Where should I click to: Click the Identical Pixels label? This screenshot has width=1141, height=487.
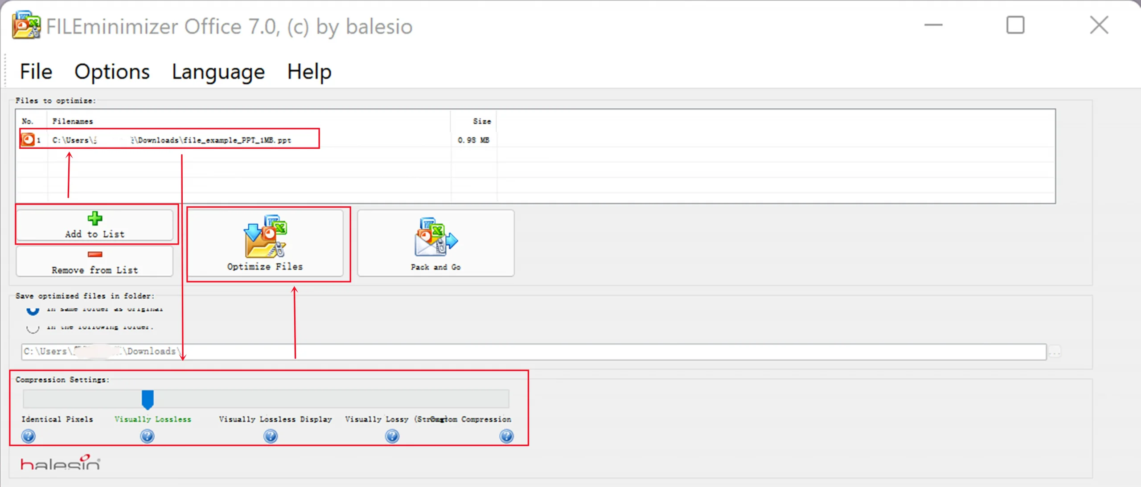click(57, 419)
